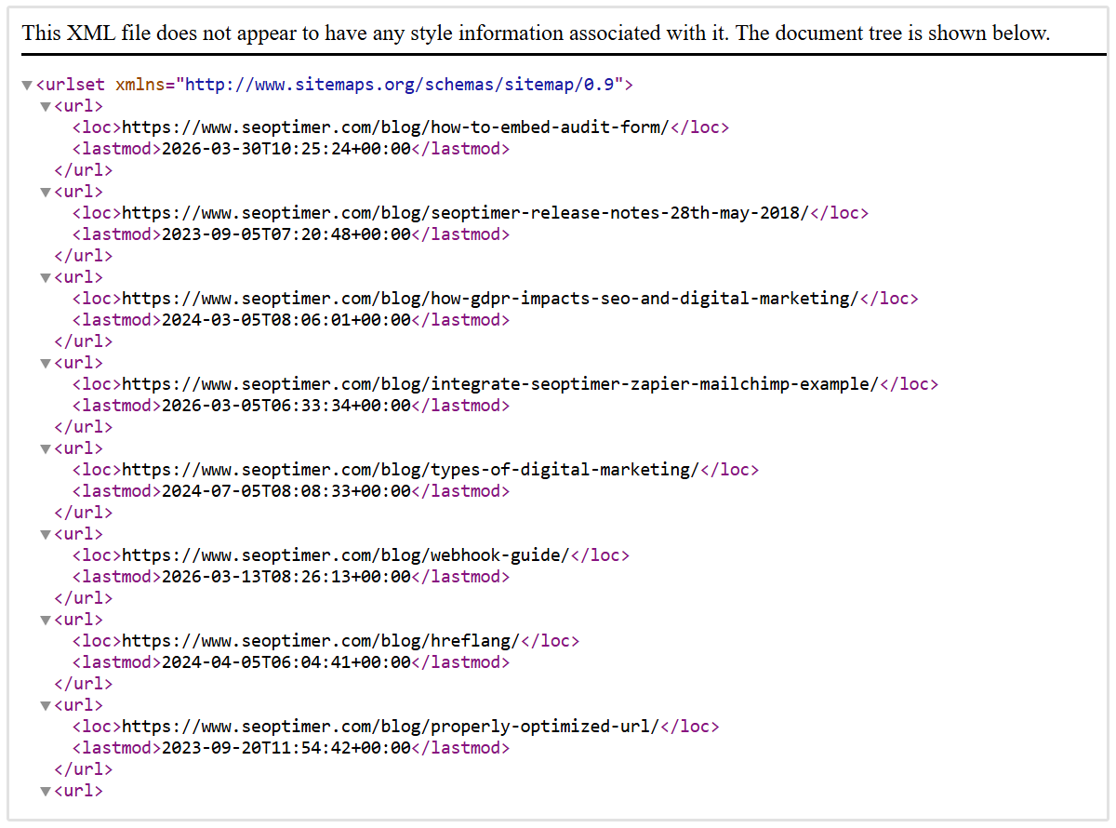This screenshot has height=828, width=1116.
Task: Collapse the url node for seoptimer-release-notes-28th-may-2018
Action: click(46, 193)
